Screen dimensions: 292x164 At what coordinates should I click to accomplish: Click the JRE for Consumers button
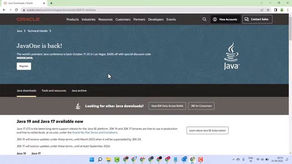(x=201, y=106)
